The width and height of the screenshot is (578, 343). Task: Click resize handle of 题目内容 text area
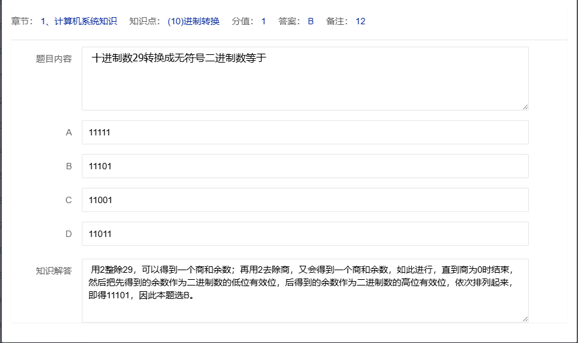tap(525, 107)
